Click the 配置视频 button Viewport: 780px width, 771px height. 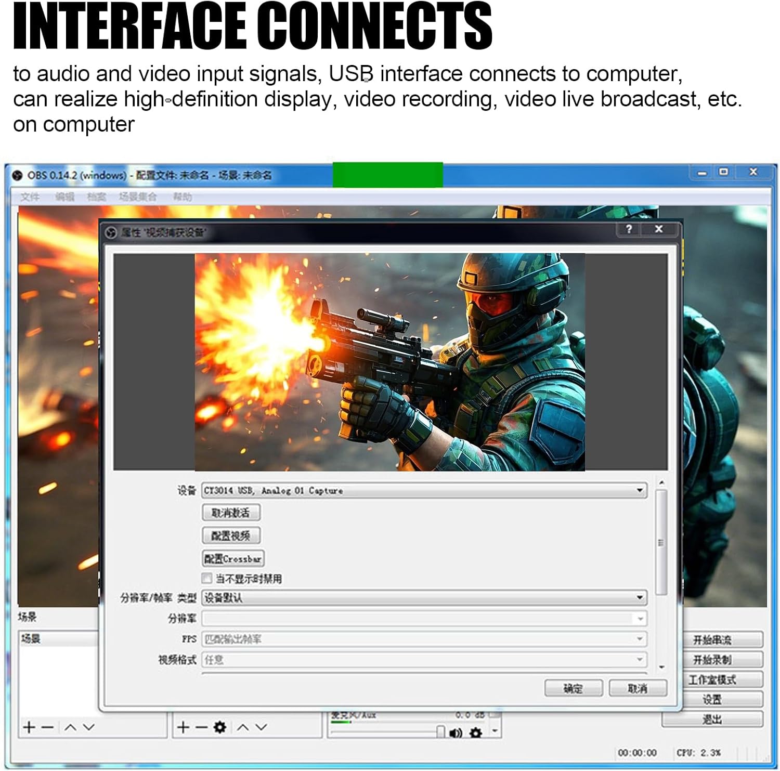[231, 535]
